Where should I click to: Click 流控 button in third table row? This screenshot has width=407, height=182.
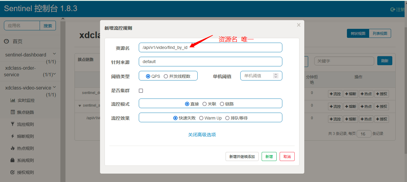(335, 119)
